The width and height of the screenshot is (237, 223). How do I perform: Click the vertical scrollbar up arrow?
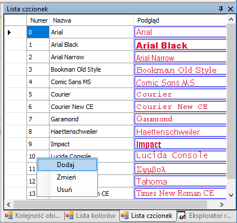point(231,19)
